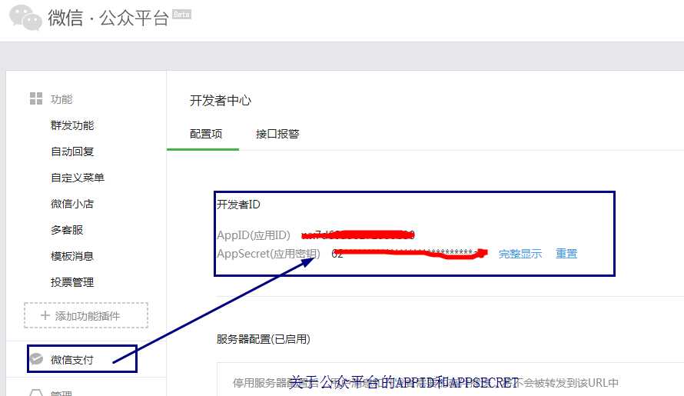
Task: Open 多客服 in the sidebar
Action: (67, 230)
